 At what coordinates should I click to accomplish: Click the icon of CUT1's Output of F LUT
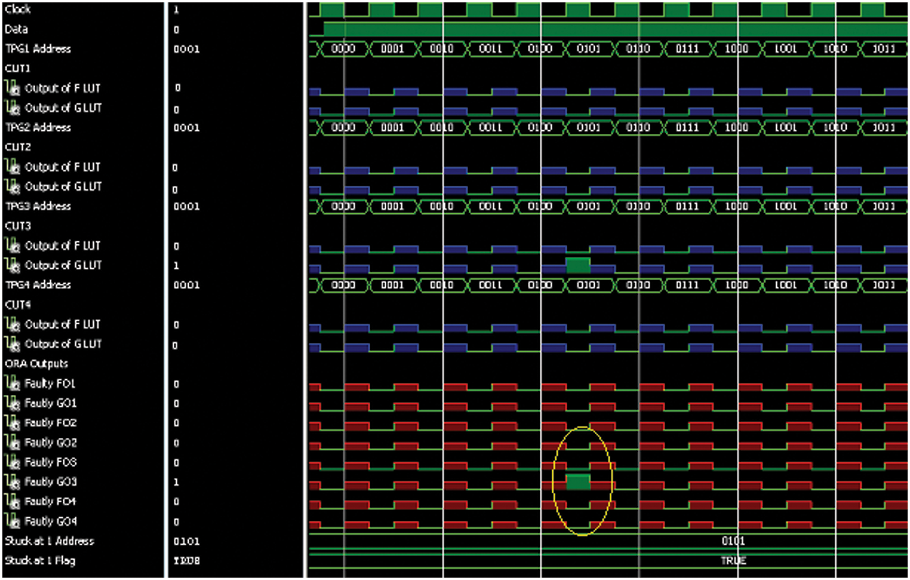[x=12, y=88]
